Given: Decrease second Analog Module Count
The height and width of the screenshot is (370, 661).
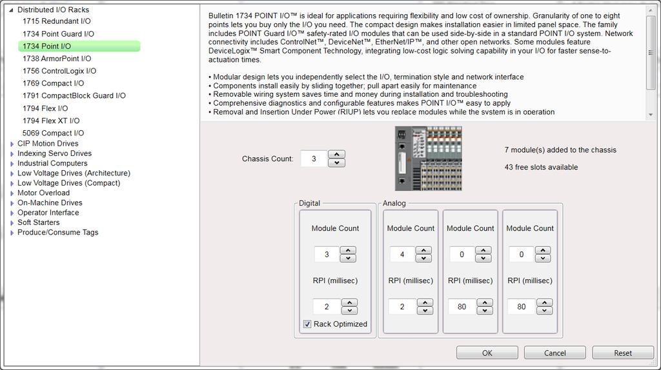Looking at the screenshot, I should [x=483, y=258].
